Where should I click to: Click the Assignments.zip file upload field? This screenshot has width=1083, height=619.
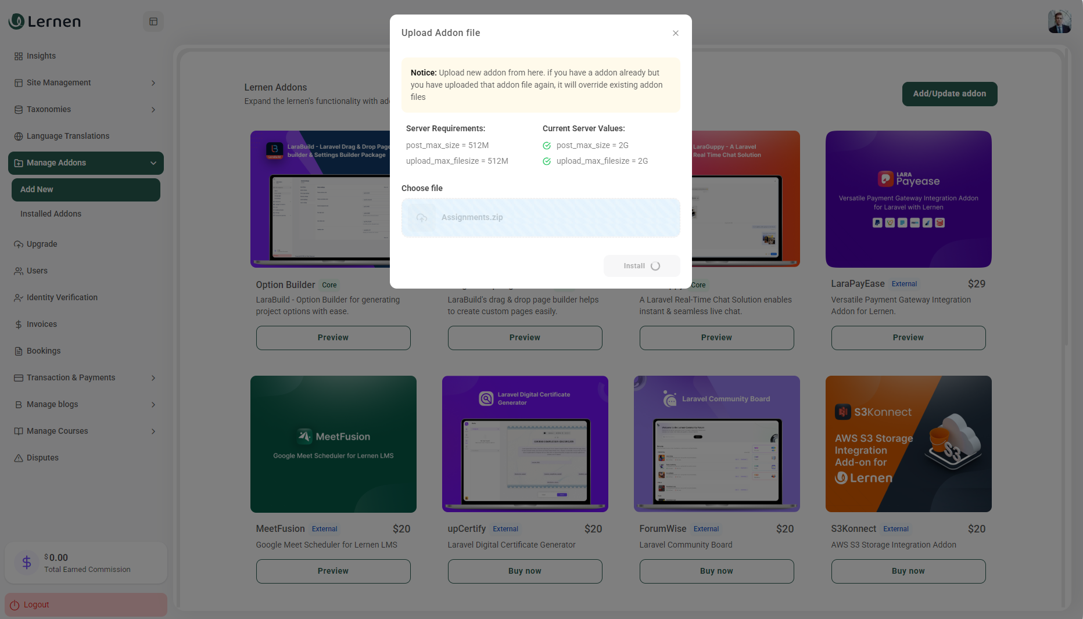coord(540,218)
